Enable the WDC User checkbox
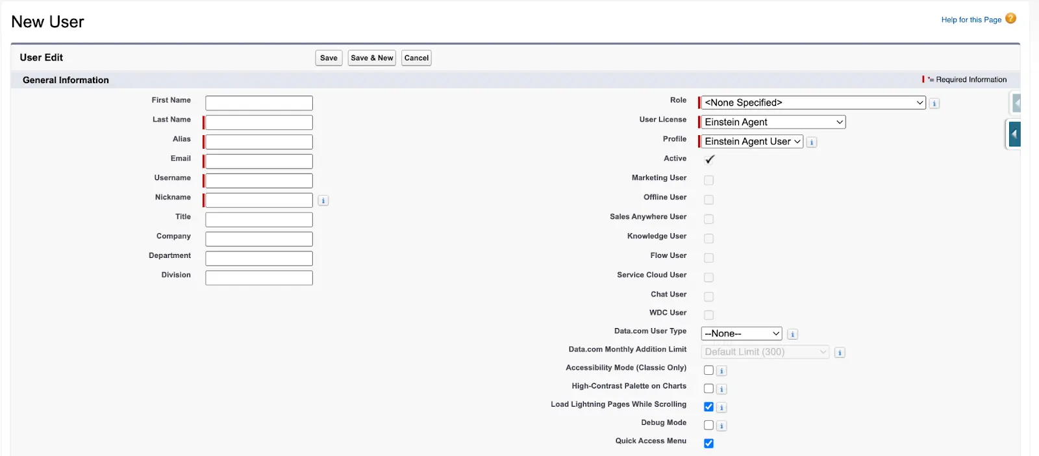Viewport: 1039px width, 456px height. click(708, 315)
